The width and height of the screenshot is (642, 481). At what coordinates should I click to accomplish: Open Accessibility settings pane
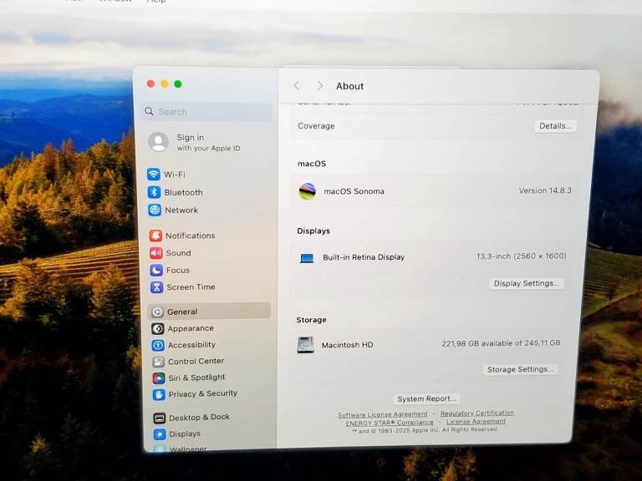click(191, 345)
